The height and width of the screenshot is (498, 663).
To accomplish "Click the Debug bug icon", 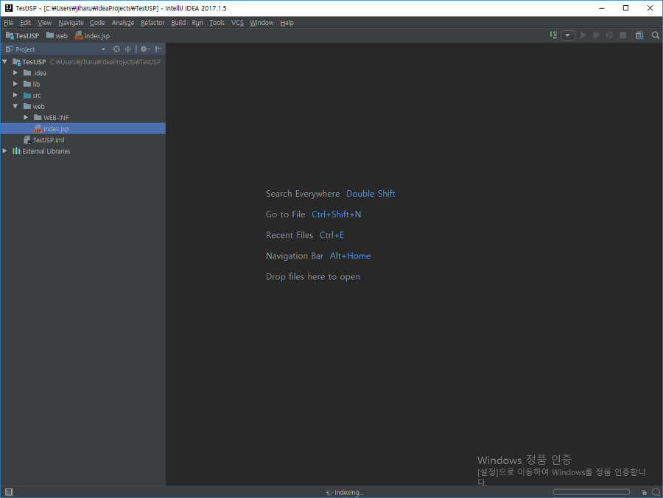I will point(596,35).
